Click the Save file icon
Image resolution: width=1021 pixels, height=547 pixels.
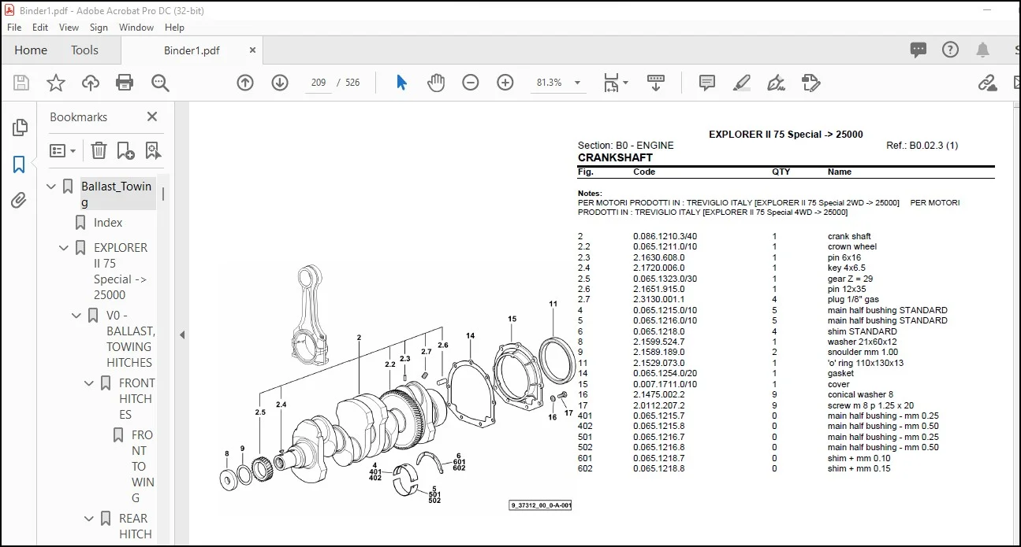point(21,83)
